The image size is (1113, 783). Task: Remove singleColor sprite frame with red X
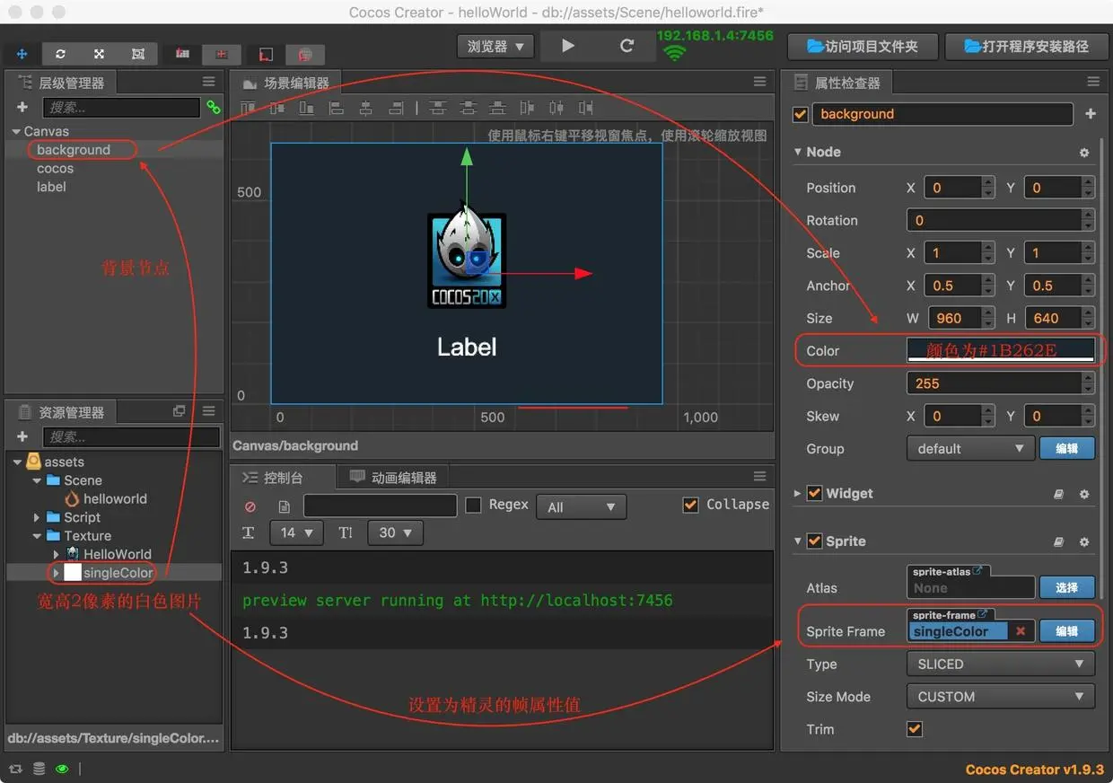pos(1021,631)
